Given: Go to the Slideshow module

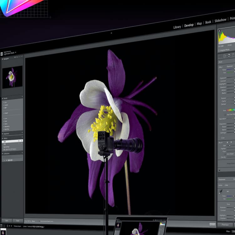Looking at the screenshot, I should (220, 20).
